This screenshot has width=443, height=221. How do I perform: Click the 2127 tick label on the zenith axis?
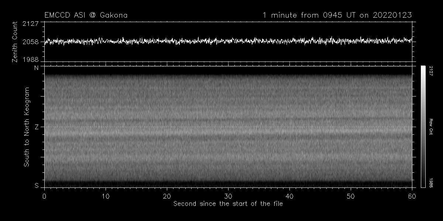point(31,24)
